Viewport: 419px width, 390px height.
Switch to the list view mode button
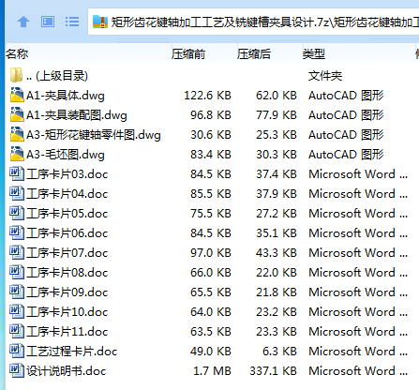pyautogui.click(x=72, y=22)
